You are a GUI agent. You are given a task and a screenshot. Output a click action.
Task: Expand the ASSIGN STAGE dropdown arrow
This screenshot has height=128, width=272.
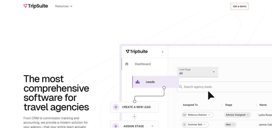click(152, 126)
